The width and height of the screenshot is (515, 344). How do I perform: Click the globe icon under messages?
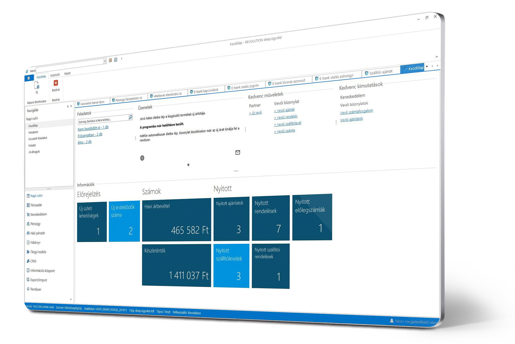[x=142, y=158]
